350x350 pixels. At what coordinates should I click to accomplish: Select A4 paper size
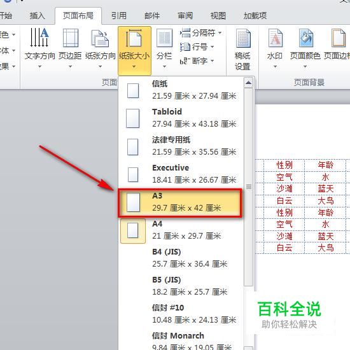181,230
